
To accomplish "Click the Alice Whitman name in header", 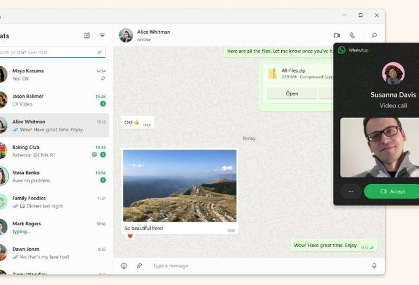I will (154, 32).
